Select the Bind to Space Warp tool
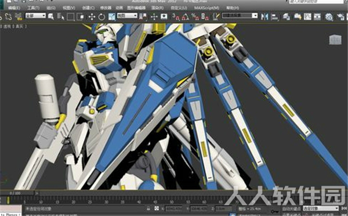This screenshot has height=216, width=348. pos(19,17)
